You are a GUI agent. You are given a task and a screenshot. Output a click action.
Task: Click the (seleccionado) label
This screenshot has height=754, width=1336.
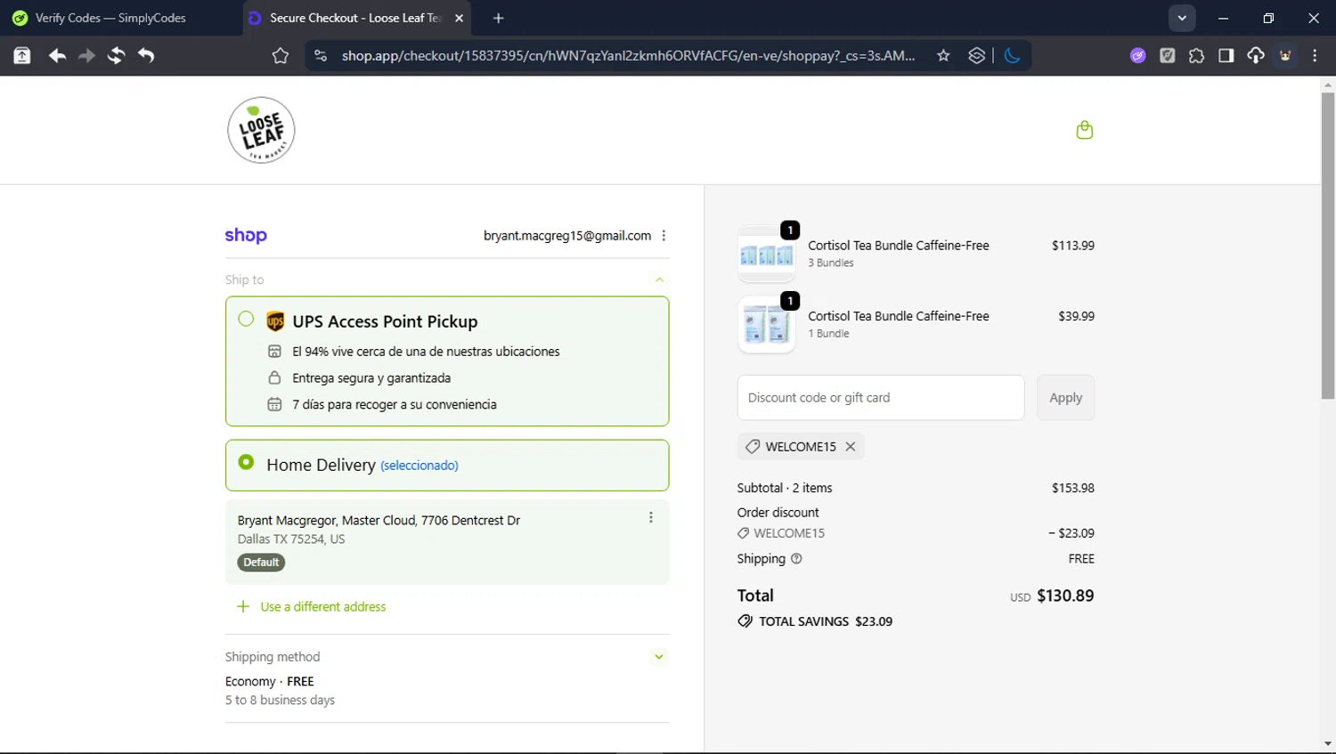tap(420, 466)
